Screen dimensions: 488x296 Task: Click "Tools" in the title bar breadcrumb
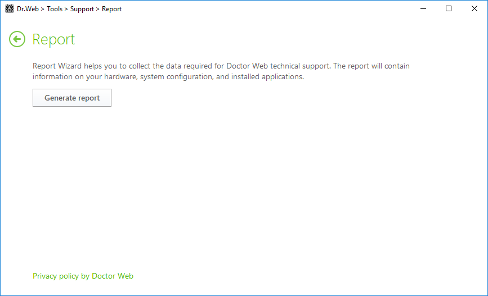pyautogui.click(x=55, y=9)
